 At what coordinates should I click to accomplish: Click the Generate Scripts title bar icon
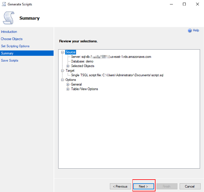click(x=4, y=4)
